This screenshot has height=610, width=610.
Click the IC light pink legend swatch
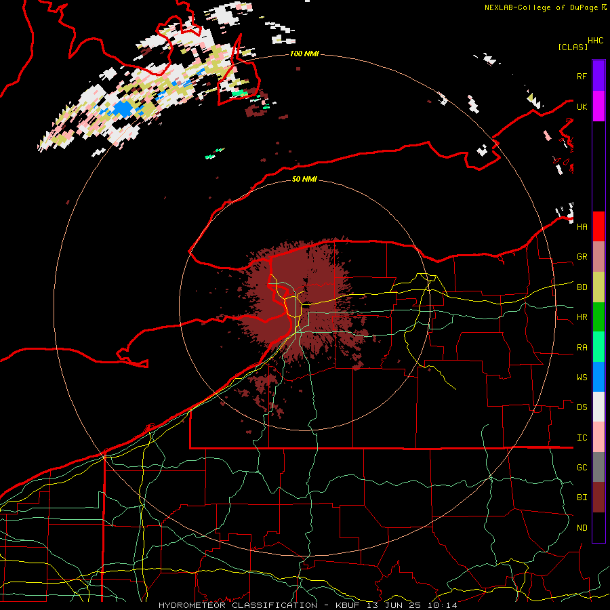[598, 437]
